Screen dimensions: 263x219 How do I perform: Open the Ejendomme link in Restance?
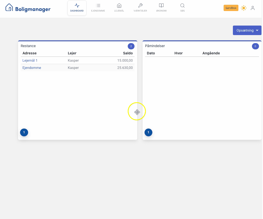click(x=32, y=68)
